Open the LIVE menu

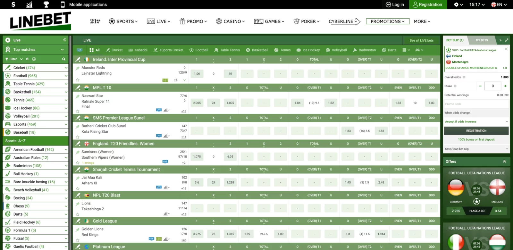coord(158,21)
